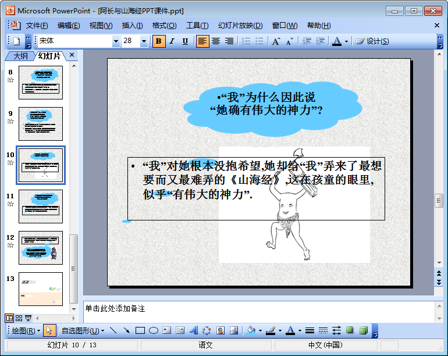
Task: Select slide 12 thumbnail
Action: tap(41, 248)
